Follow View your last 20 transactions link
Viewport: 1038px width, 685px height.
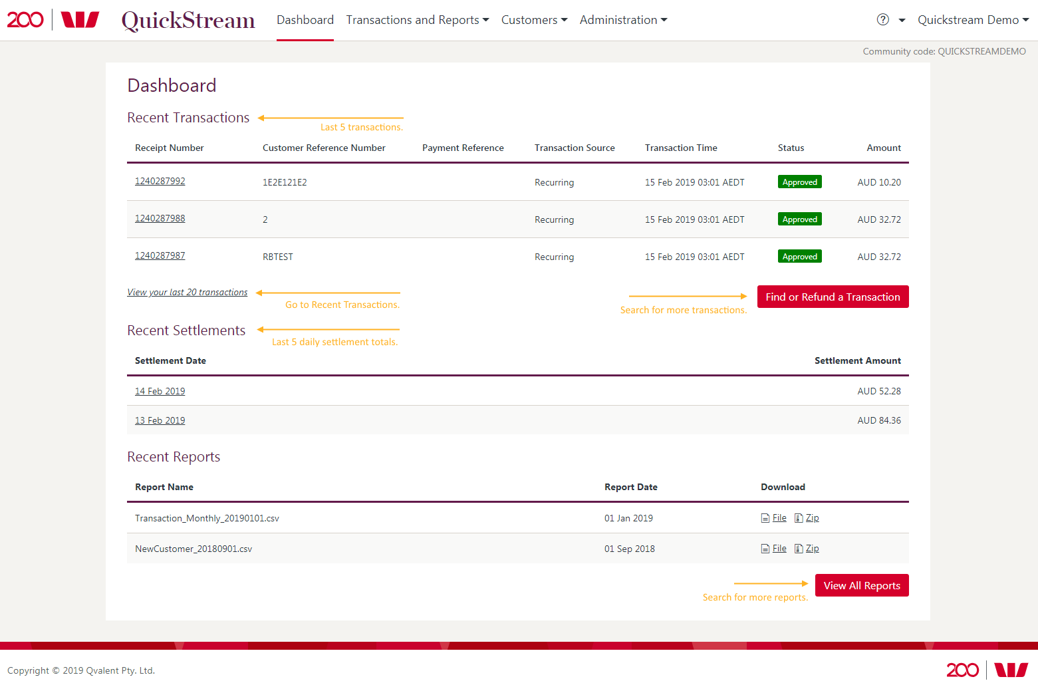188,292
